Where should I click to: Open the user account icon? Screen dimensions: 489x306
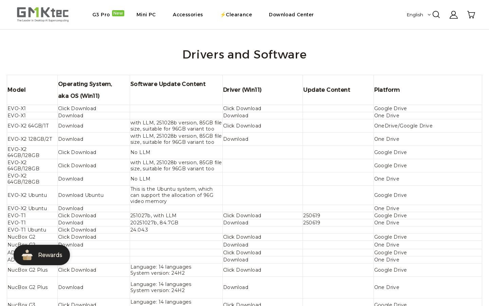point(454,15)
